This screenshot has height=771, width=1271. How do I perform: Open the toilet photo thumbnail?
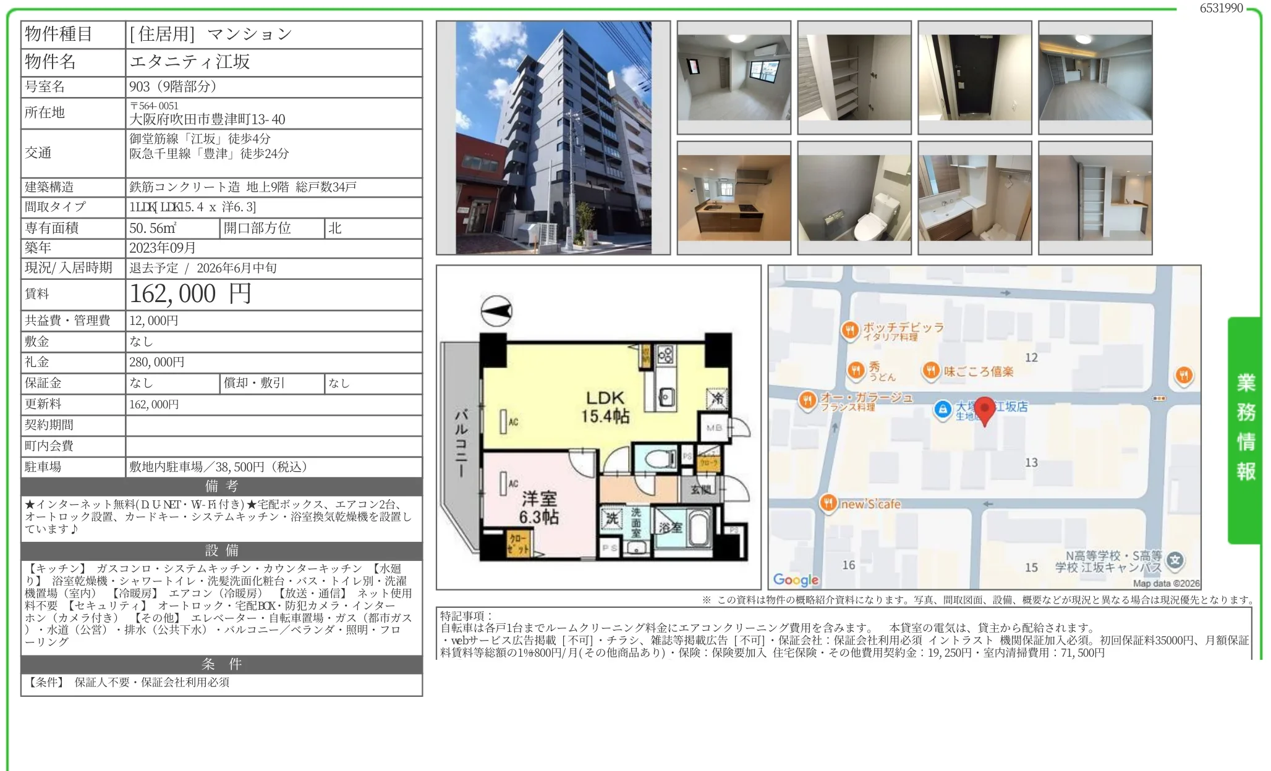[854, 198]
